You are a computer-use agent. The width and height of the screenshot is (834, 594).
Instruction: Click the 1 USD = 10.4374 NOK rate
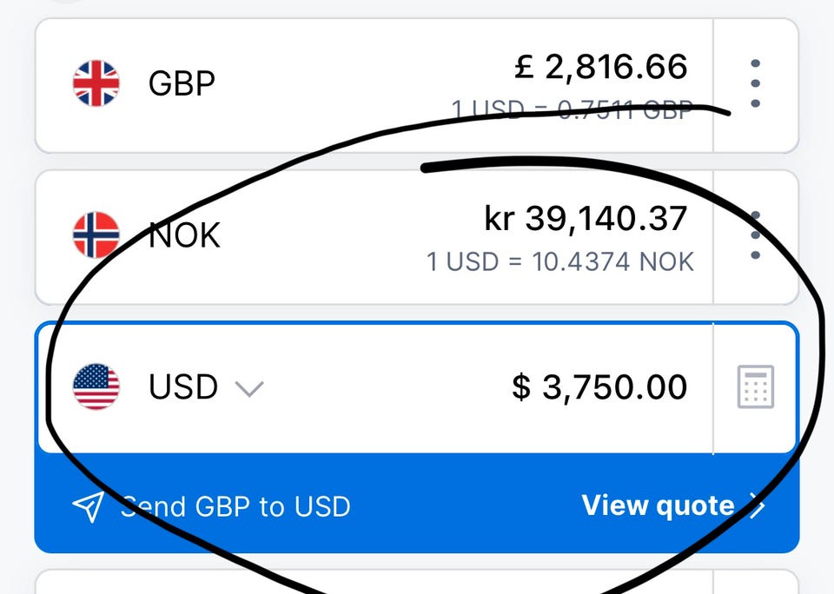[560, 261]
